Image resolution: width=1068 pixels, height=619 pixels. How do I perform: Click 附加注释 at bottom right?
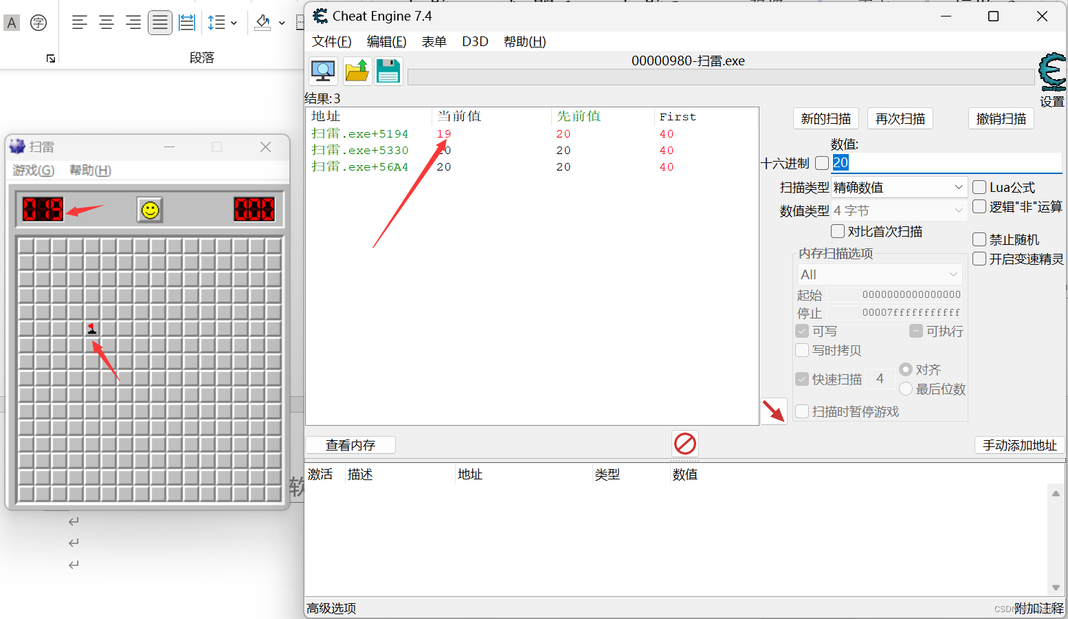coord(1039,608)
